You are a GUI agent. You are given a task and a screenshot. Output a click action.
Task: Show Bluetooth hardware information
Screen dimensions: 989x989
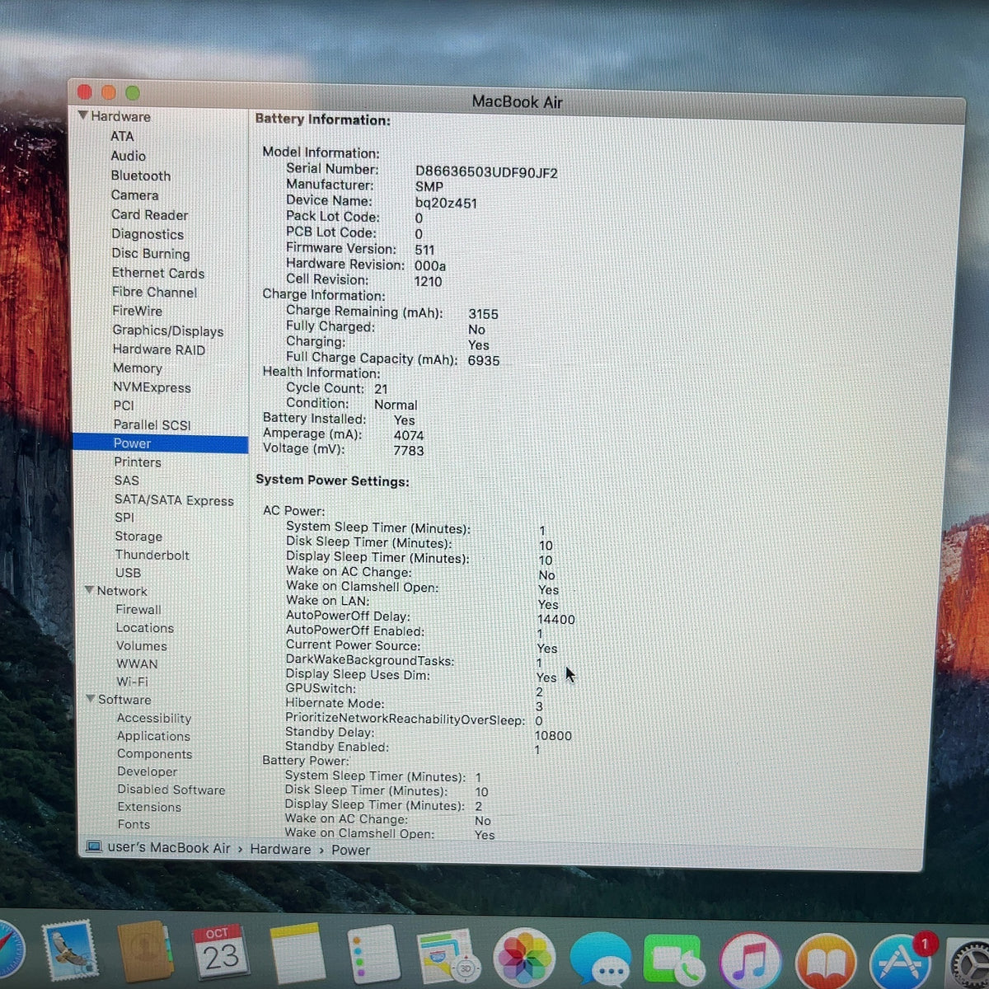(141, 176)
